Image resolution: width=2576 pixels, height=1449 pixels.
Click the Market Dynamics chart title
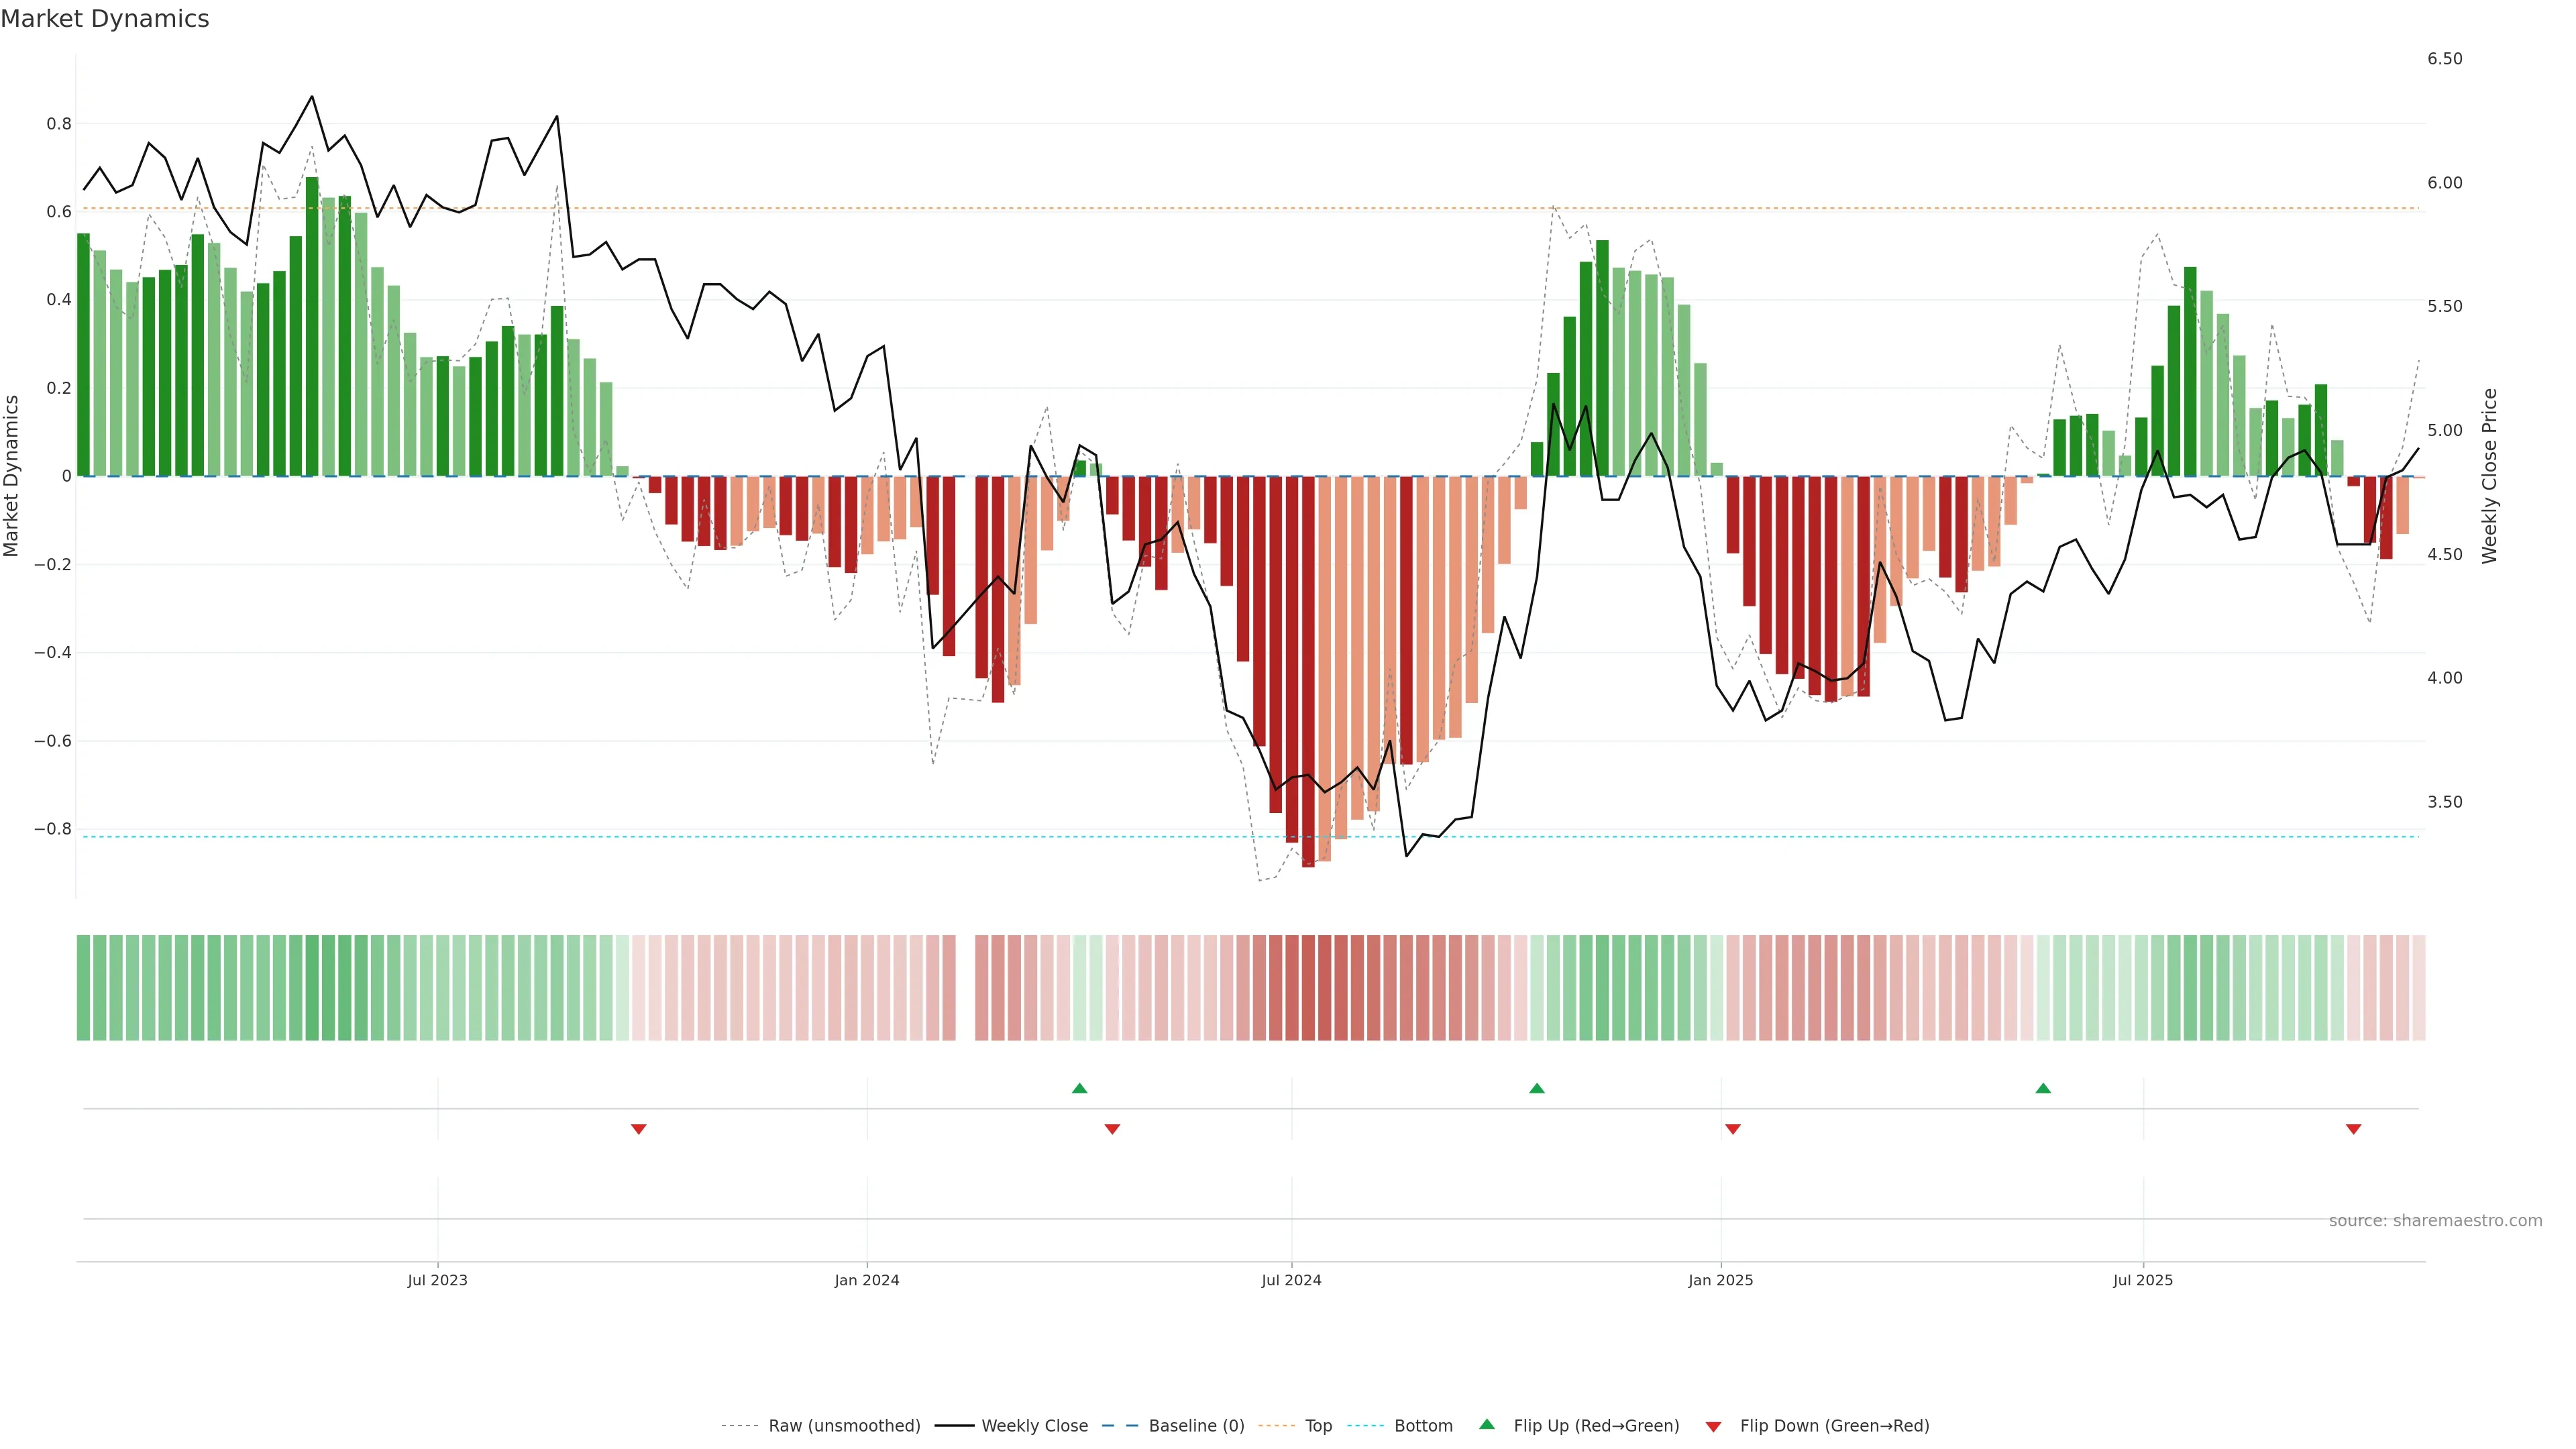(x=105, y=19)
